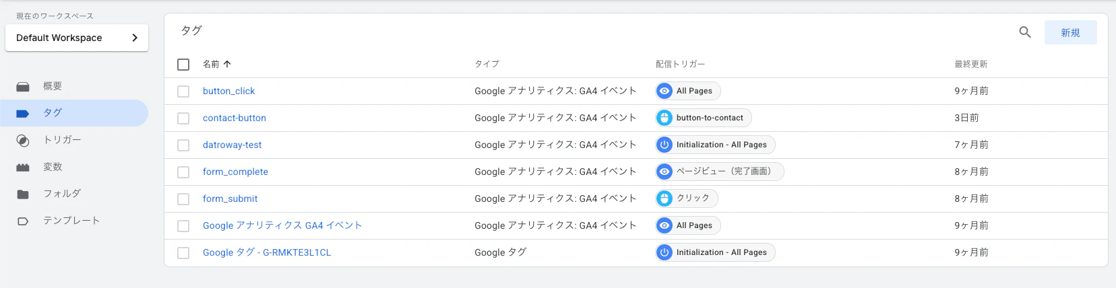This screenshot has height=288, width=1116.
Task: Click the mouse icon of button-to-contact trigger
Action: (664, 118)
